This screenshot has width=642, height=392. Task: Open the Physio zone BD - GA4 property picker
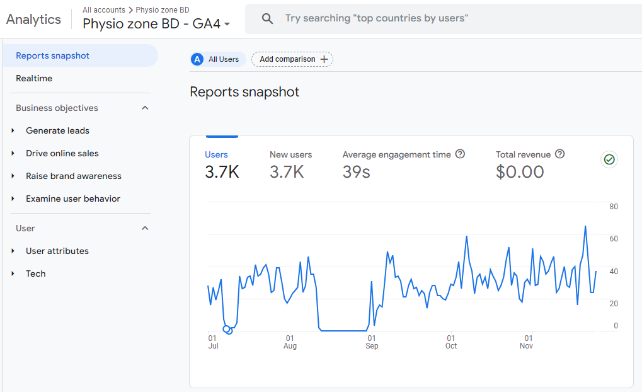pyautogui.click(x=156, y=24)
